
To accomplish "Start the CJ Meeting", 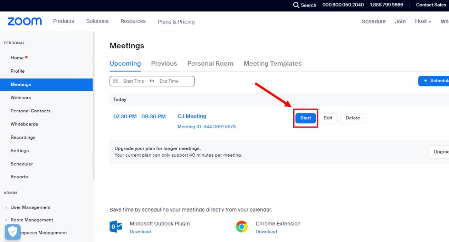I will point(306,118).
